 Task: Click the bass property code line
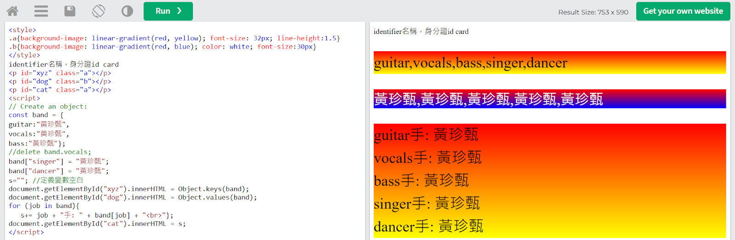pyautogui.click(x=37, y=143)
